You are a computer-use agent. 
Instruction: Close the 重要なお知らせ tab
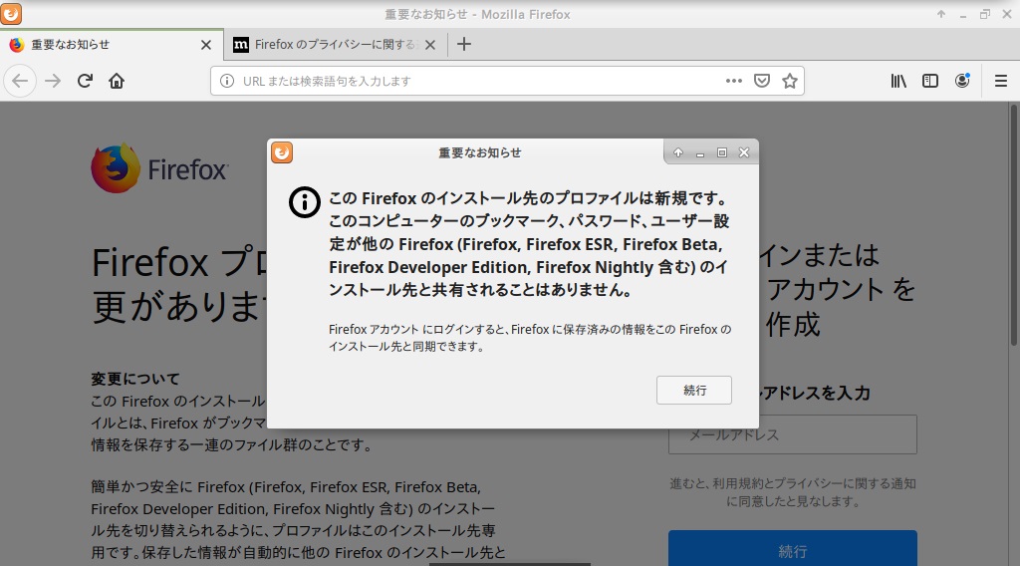click(206, 45)
